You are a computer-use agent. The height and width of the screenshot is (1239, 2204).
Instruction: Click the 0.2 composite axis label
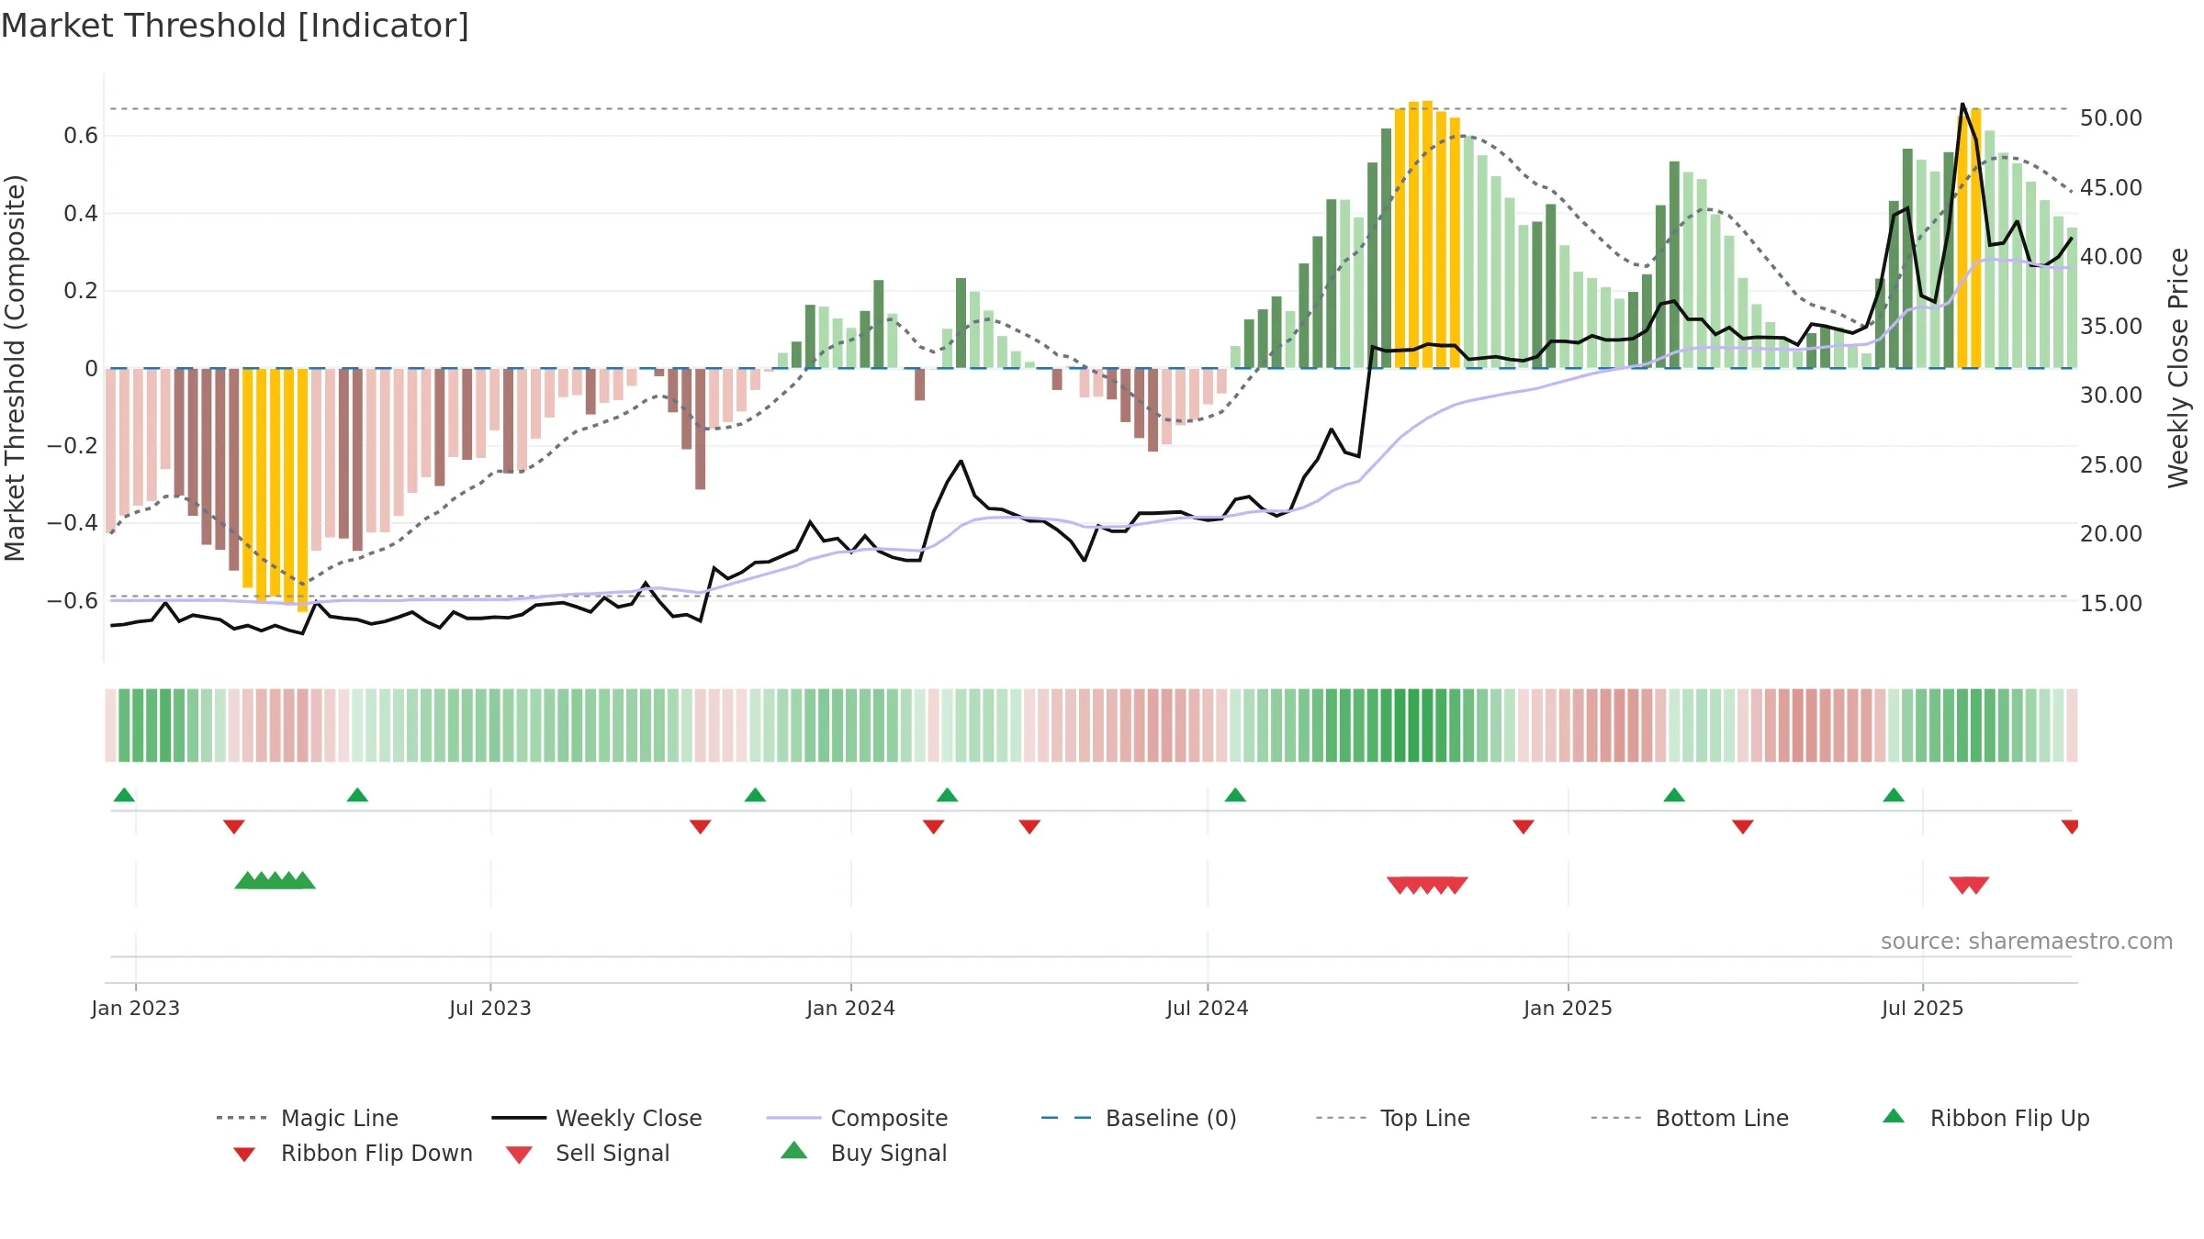tap(81, 291)
